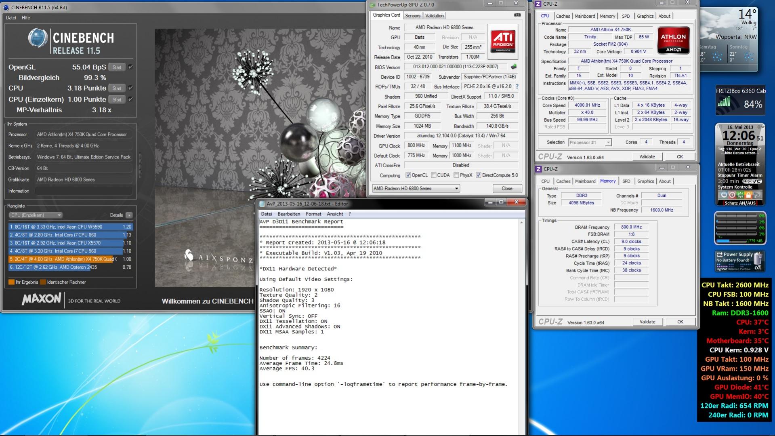Click the Editor notepad title bar icon
775x436 pixels.
(x=262, y=204)
